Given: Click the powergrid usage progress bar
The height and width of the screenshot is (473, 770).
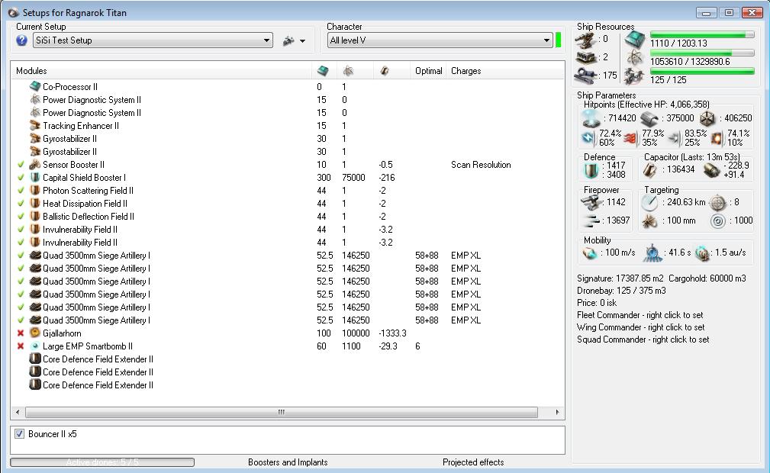Looking at the screenshot, I should (702, 53).
